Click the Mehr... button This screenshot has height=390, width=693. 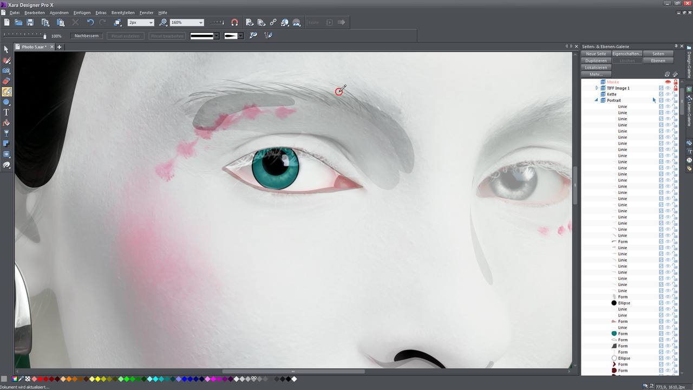[x=596, y=74]
